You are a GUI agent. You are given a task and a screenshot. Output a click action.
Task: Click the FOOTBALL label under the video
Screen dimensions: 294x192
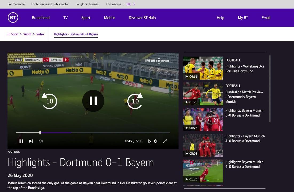pos(14,152)
